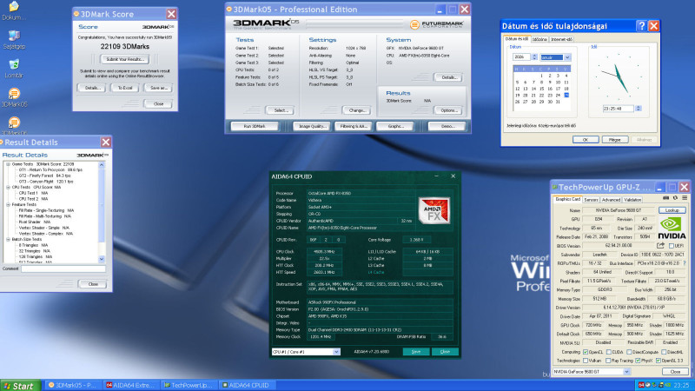Toggle the DirectCompute checkbox in GPU-Z

point(629,352)
